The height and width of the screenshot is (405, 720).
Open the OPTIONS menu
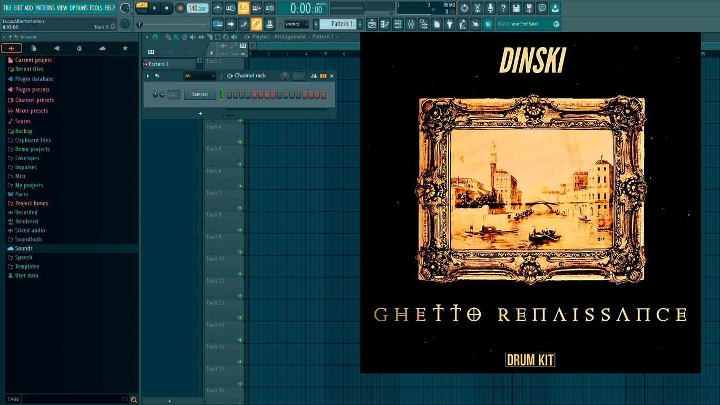pos(79,8)
